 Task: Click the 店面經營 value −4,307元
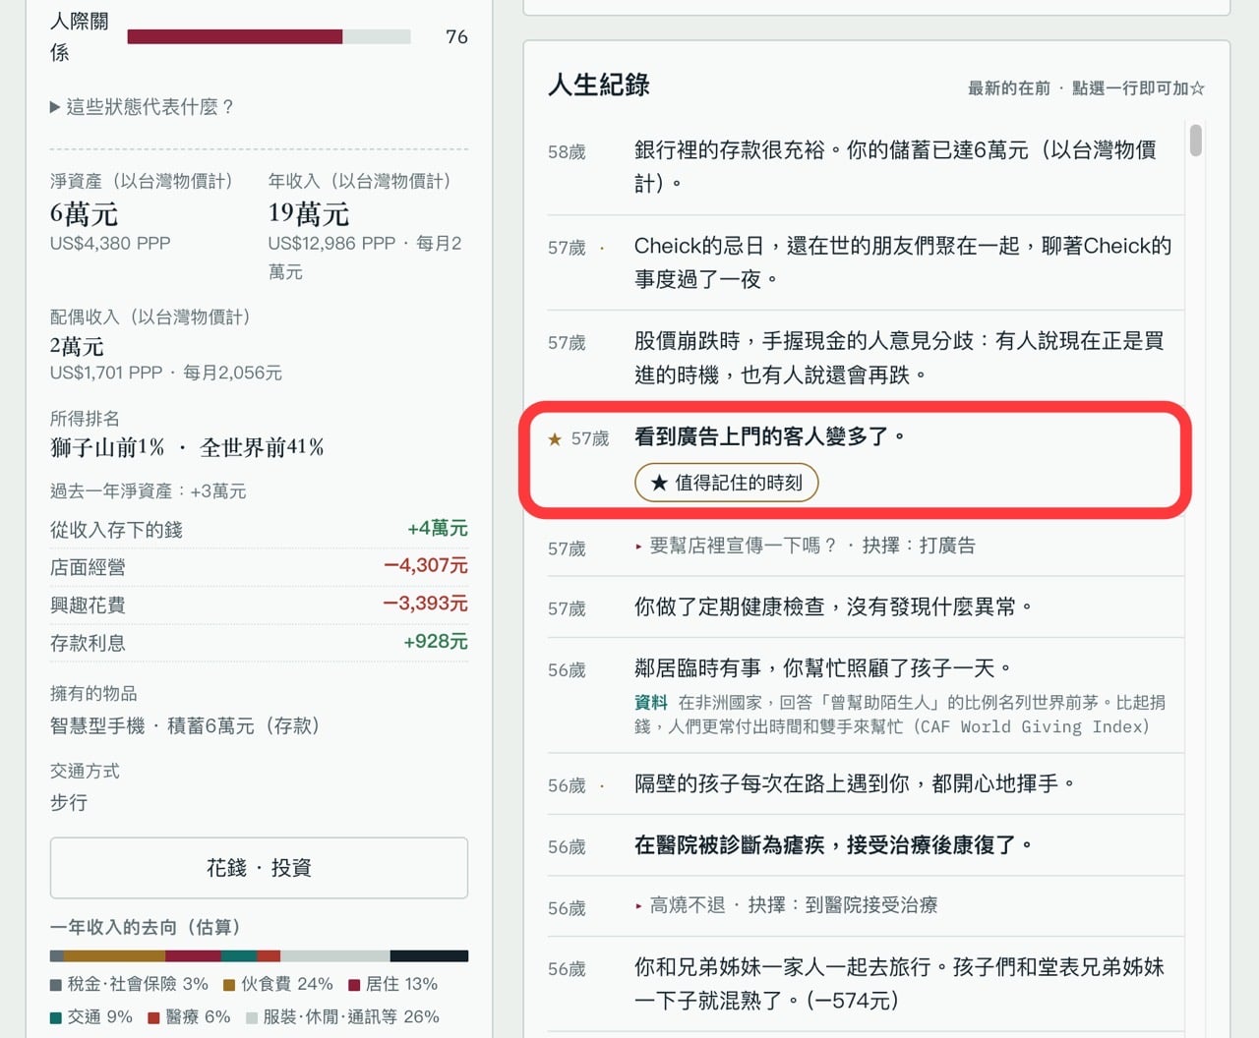pos(426,566)
